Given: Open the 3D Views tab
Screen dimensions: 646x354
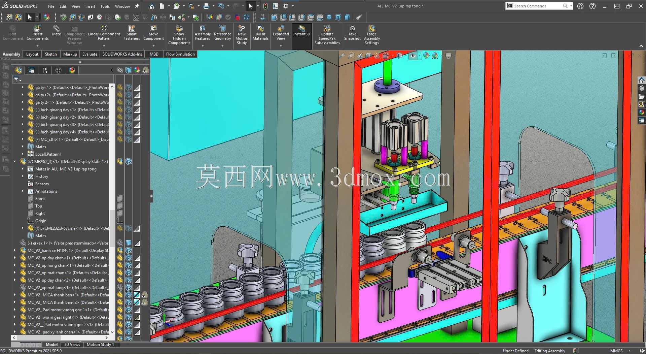Looking at the screenshot, I should (x=72, y=345).
